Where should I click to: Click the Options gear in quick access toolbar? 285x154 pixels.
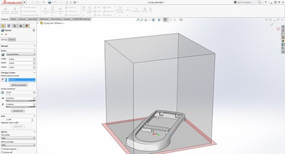75,2
